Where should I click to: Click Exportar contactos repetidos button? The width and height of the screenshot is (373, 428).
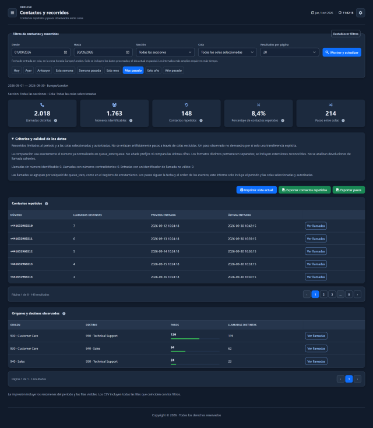coord(304,190)
